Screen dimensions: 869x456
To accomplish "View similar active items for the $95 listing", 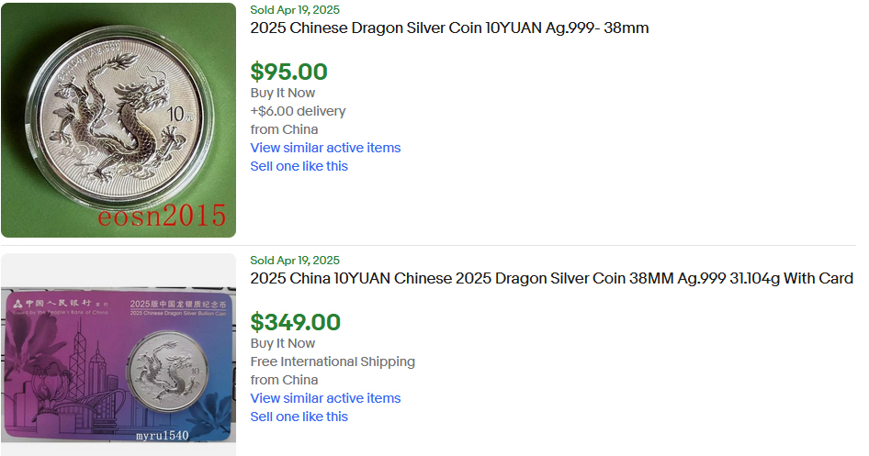I will pyautogui.click(x=325, y=148).
